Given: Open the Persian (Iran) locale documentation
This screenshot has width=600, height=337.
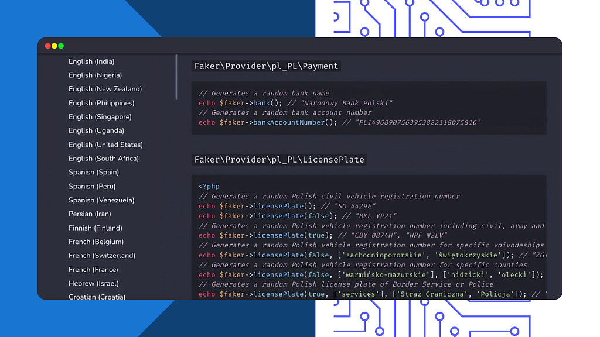Looking at the screenshot, I should click(x=88, y=214).
